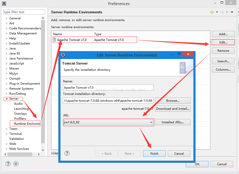Select Data Management preference category
Viewport: 239px width, 174px height.
[x=23, y=33]
